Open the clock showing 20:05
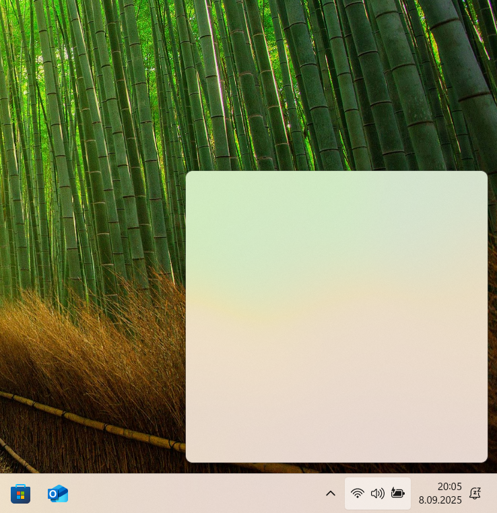Screen dimensions: 497x513 [450, 487]
